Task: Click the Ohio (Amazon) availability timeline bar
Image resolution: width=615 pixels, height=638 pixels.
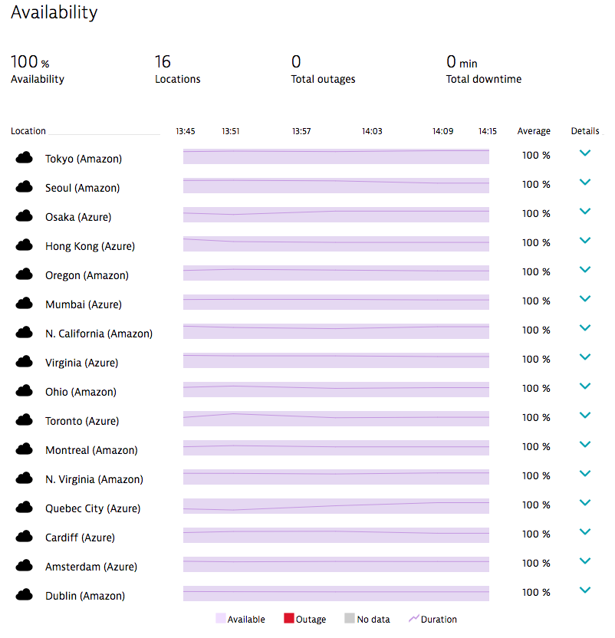Action: (336, 390)
